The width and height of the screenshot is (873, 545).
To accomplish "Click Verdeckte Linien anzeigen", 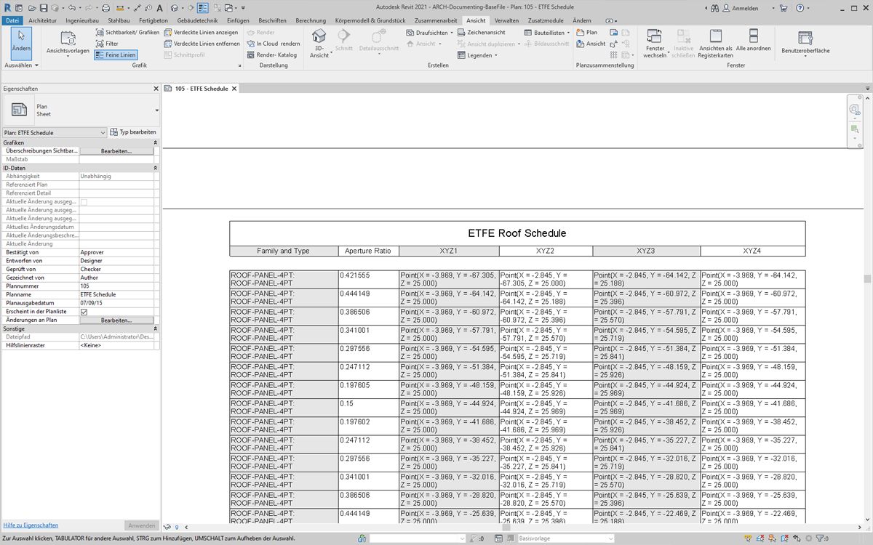I will (x=201, y=33).
